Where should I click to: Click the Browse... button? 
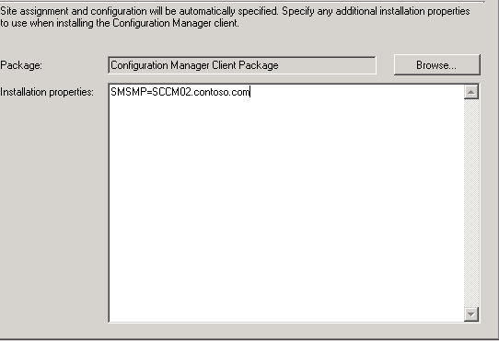(436, 65)
